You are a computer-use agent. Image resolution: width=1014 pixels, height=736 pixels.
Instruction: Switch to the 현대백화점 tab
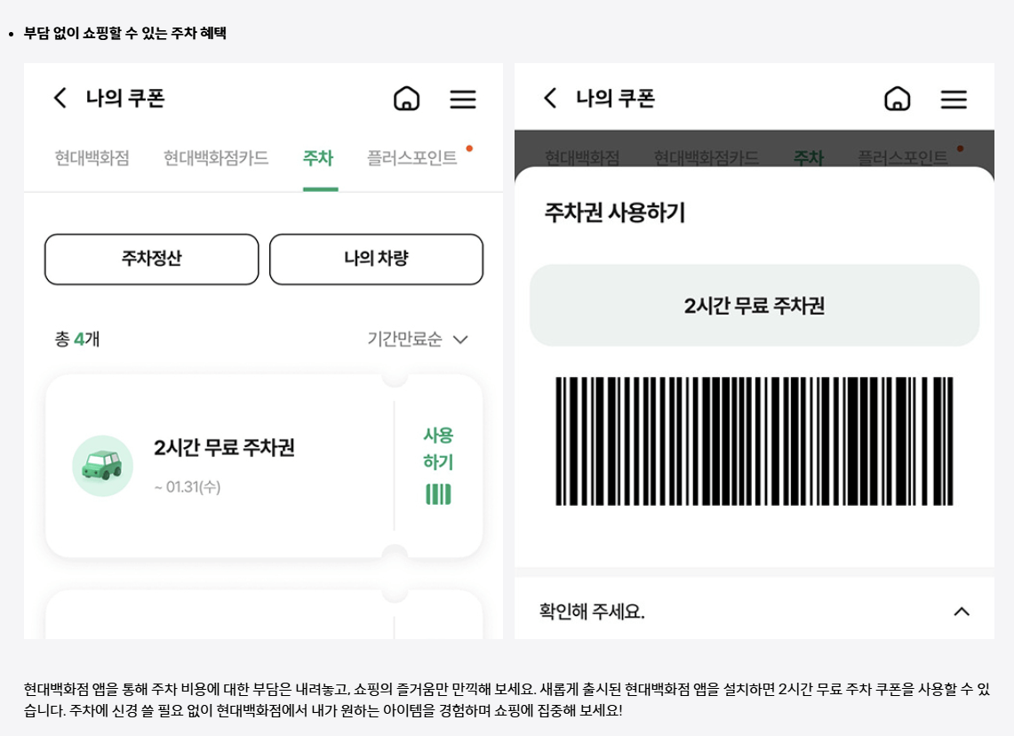[92, 156]
